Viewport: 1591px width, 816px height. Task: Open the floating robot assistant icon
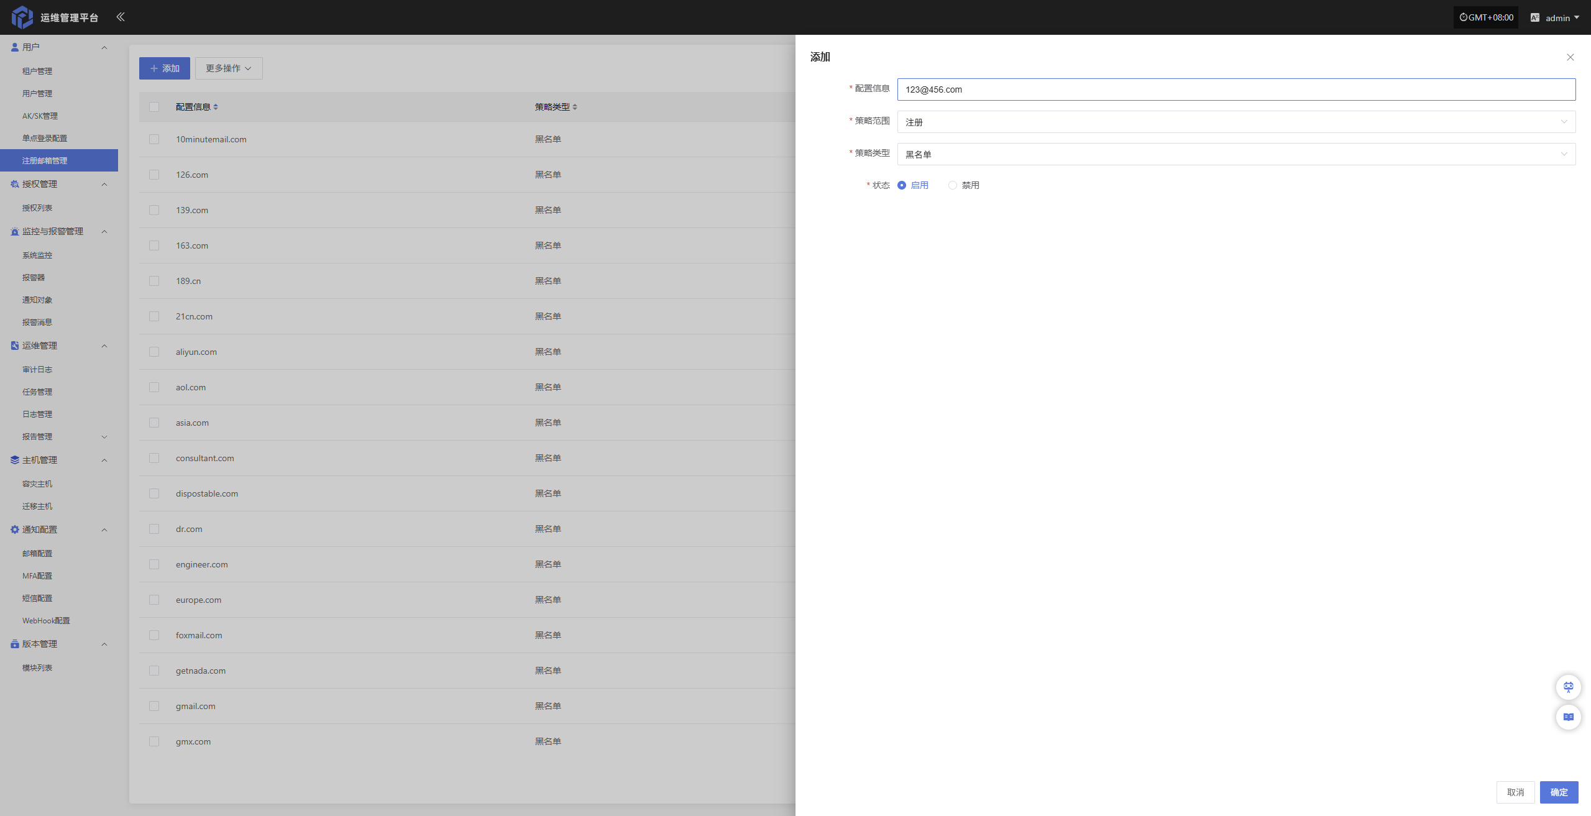1568,687
